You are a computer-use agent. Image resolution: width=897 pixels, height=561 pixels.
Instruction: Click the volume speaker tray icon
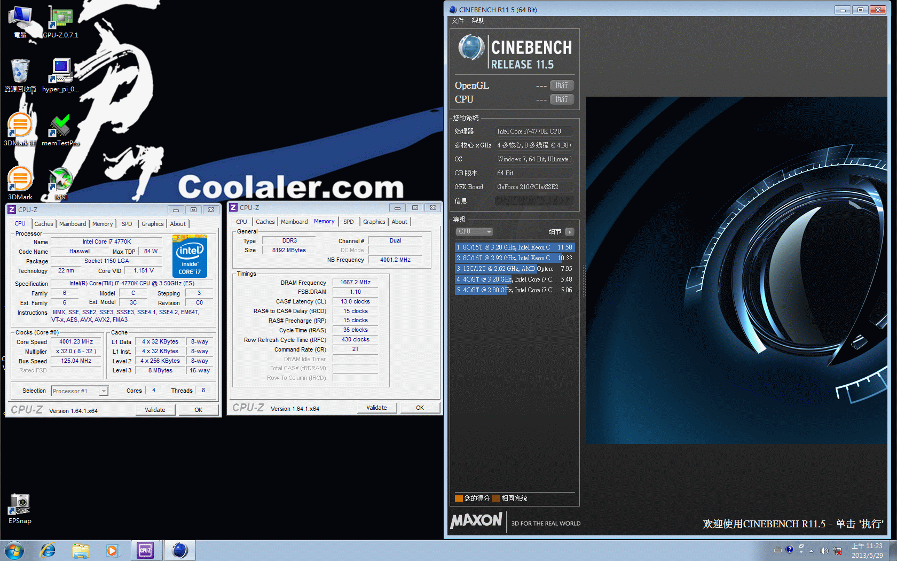824,551
